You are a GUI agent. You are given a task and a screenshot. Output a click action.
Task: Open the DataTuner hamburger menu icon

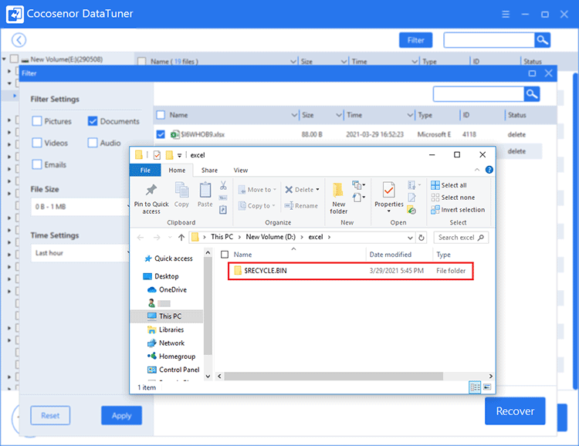(x=506, y=14)
